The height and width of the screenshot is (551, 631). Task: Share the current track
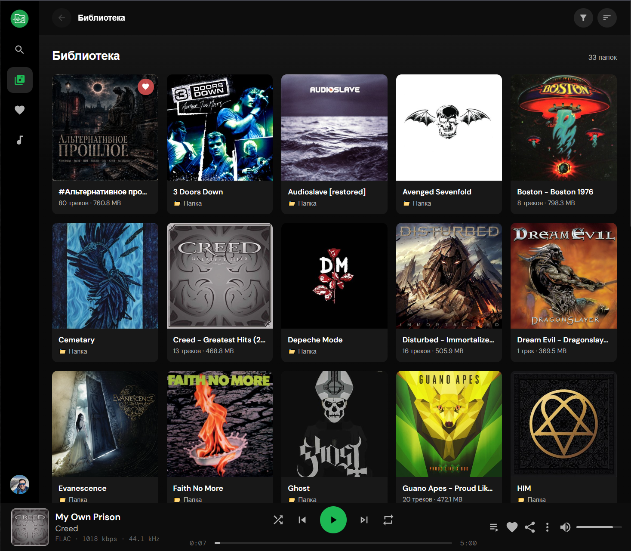coord(530,527)
